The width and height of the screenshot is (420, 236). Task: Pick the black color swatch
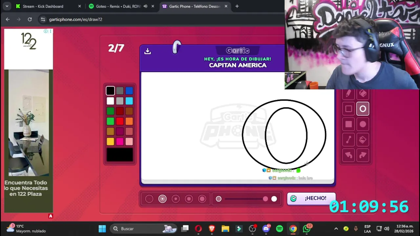(x=110, y=91)
